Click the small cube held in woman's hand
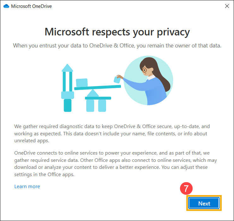Viewport: 234px width, 221px height. (x=117, y=80)
